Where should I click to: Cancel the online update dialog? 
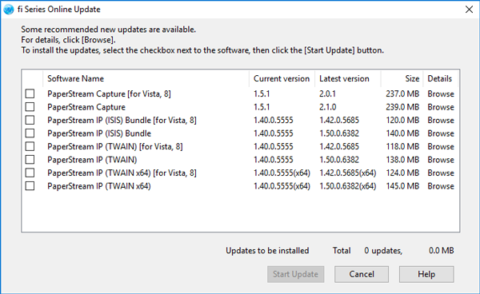(362, 274)
